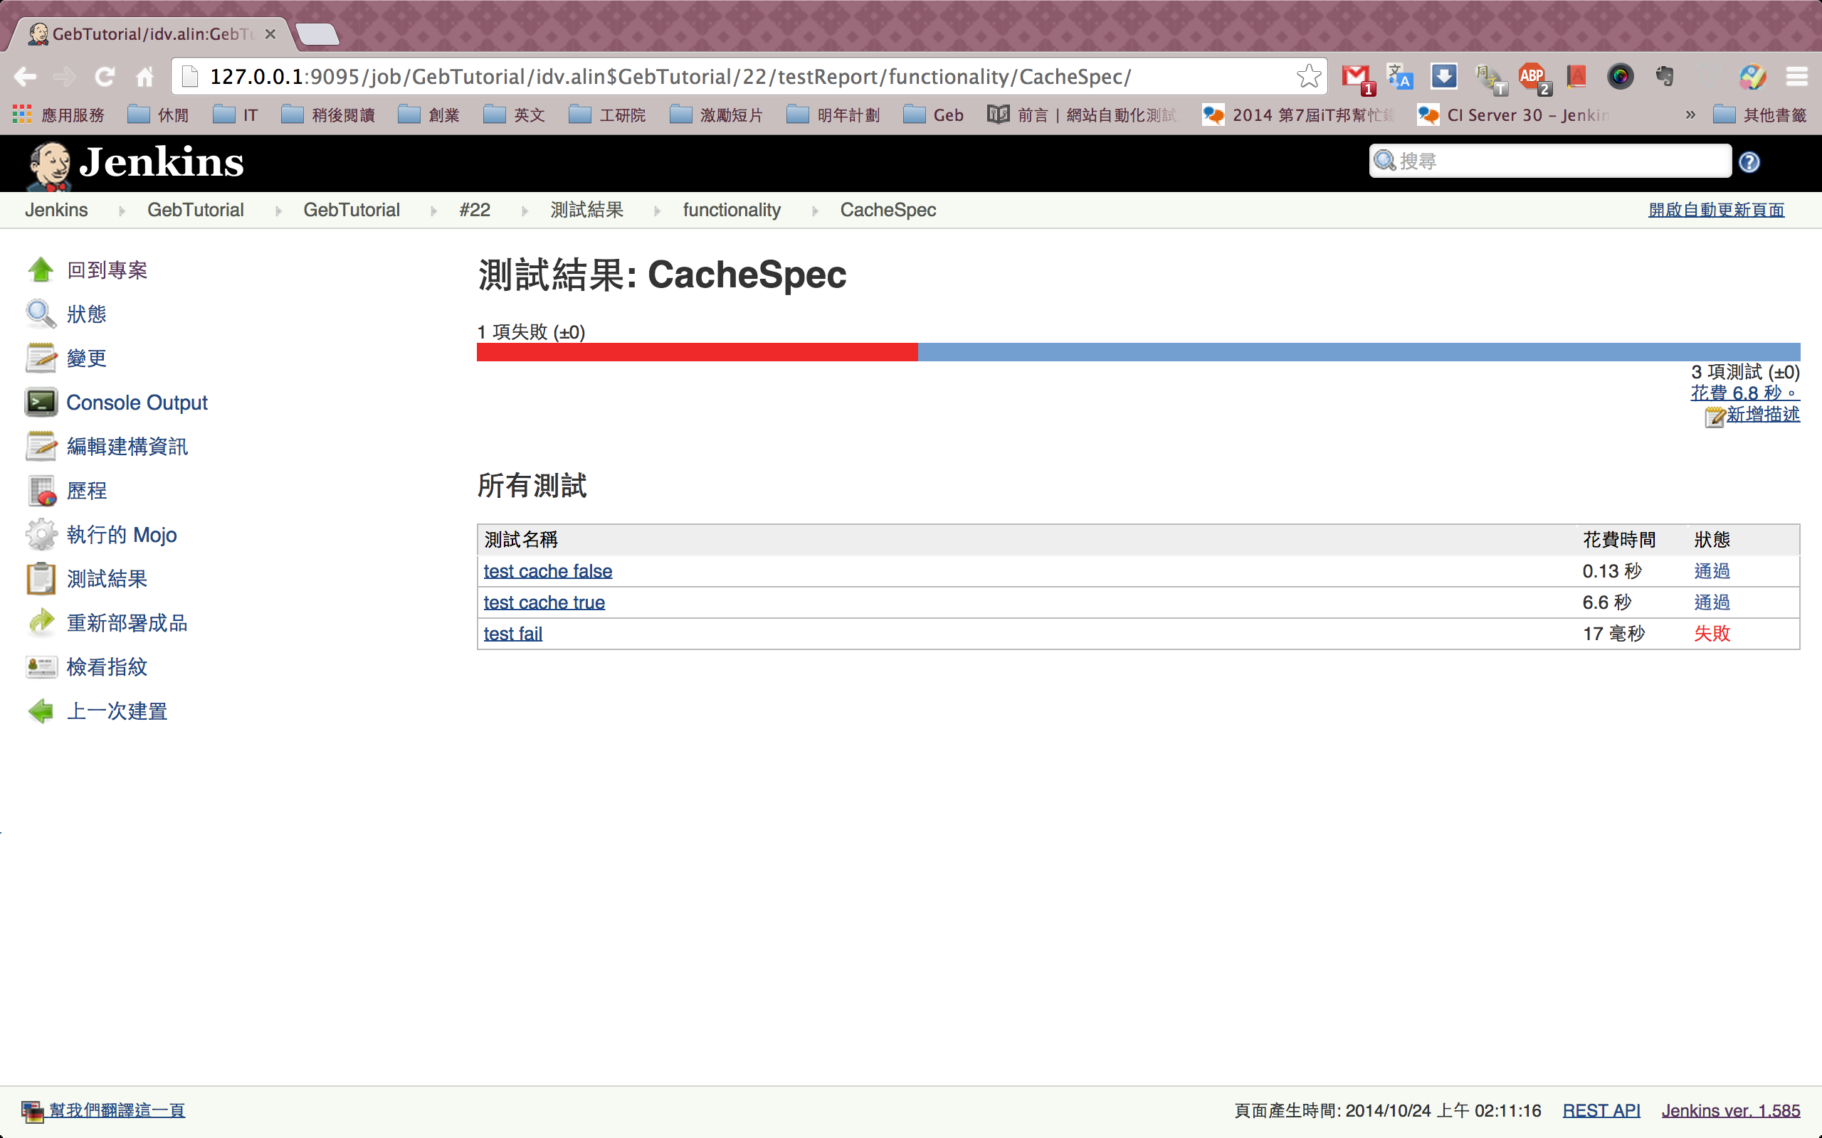Expand the #22 breadcrumb dropdown
Image resolution: width=1822 pixels, height=1138 pixels.
(523, 211)
